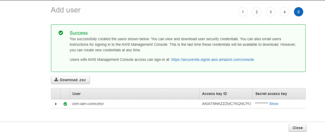Viewport: 325px width, 132px height.
Task: Click the access key ID AKIATNNKZZZMC7KQNCPO
Action: [227, 104]
